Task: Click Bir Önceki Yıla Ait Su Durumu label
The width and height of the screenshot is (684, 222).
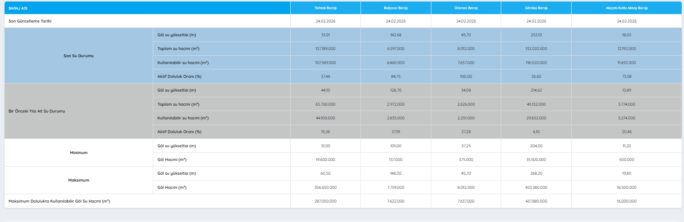Action: 37,111
